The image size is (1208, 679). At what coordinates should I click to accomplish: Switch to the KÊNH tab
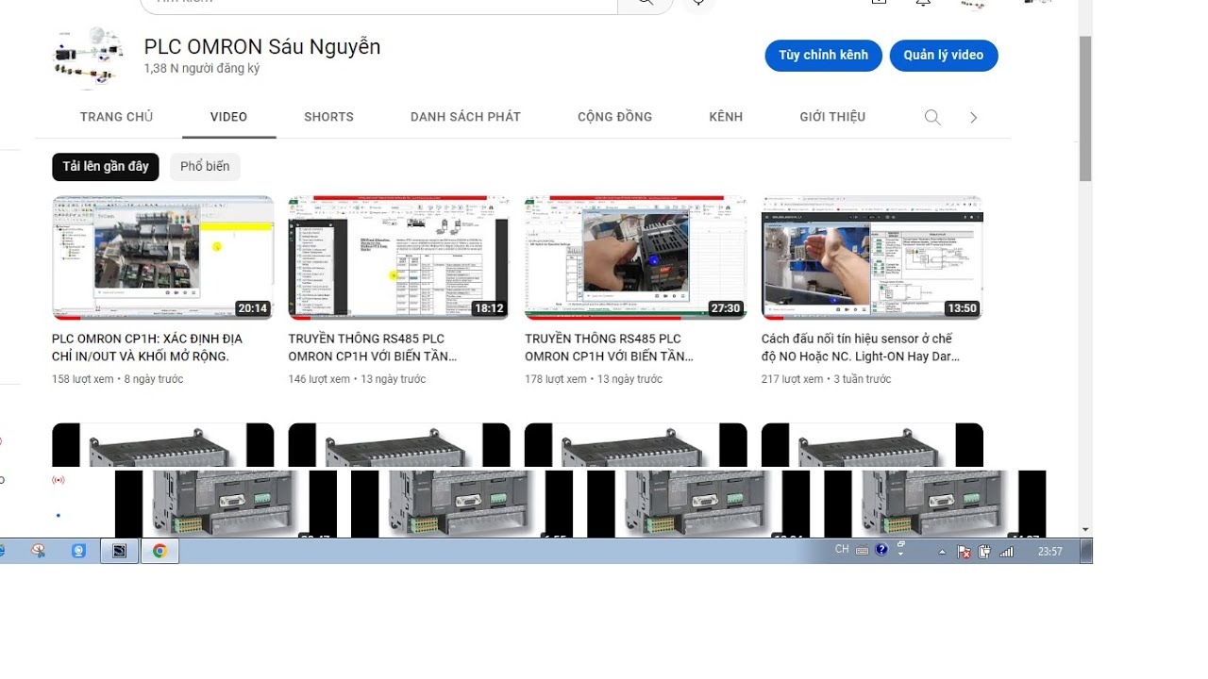point(726,117)
